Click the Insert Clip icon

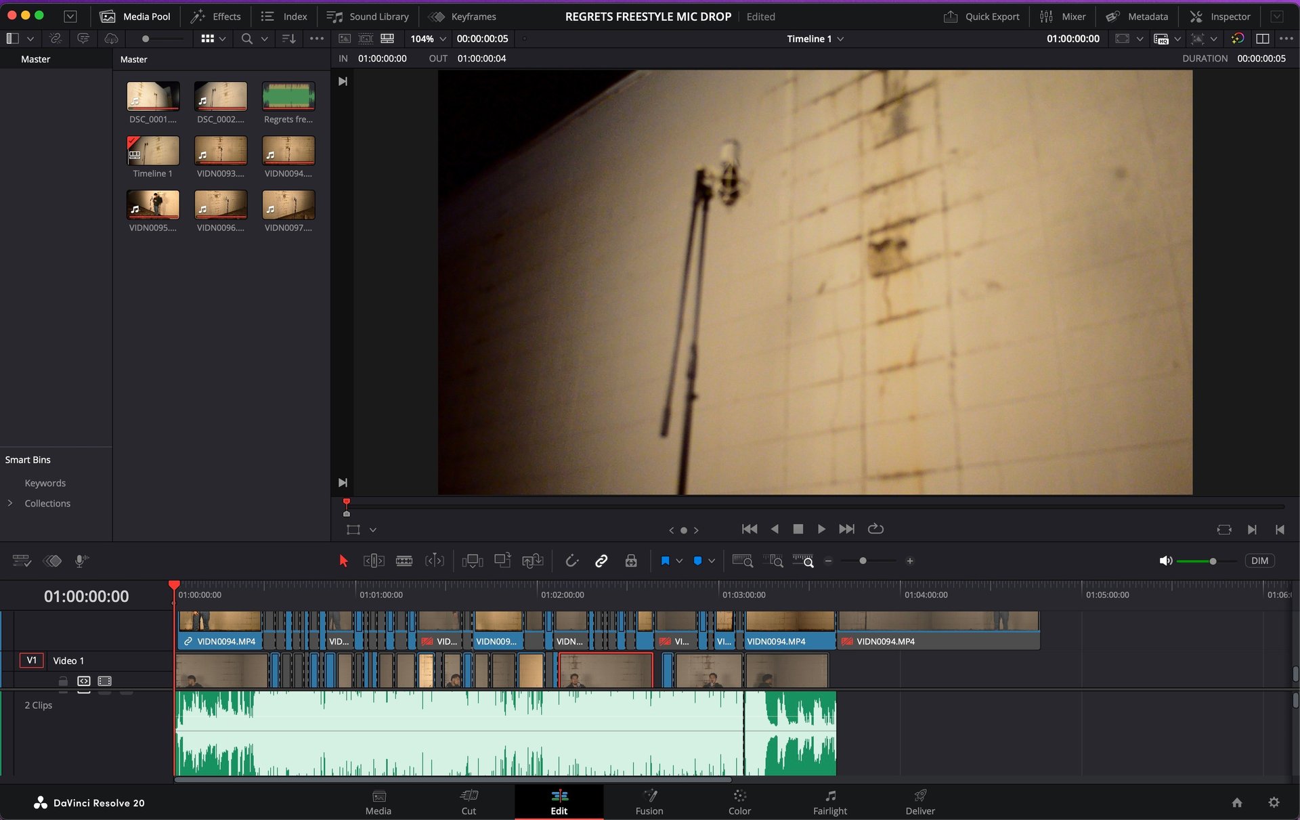(x=472, y=561)
